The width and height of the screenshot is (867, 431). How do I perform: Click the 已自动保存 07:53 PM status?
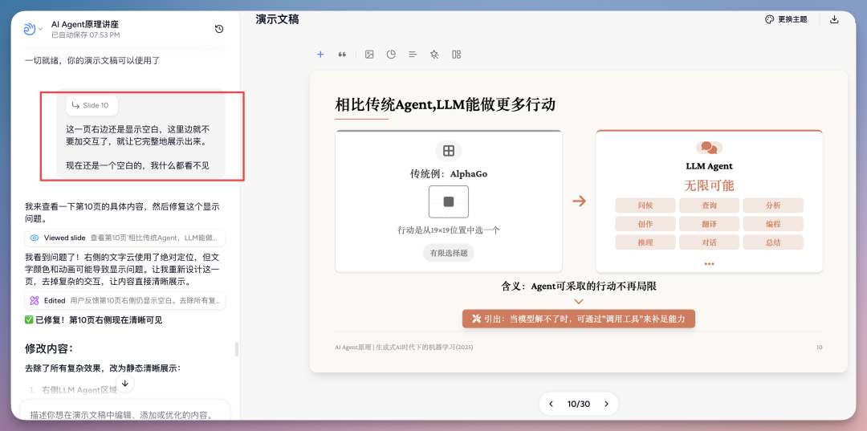tap(86, 35)
